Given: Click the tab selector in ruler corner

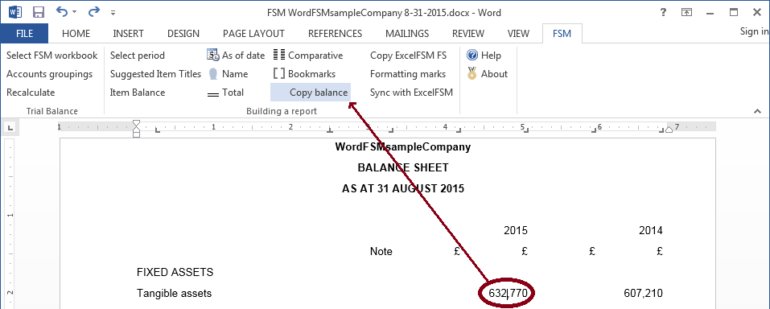Looking at the screenshot, I should tap(10, 129).
